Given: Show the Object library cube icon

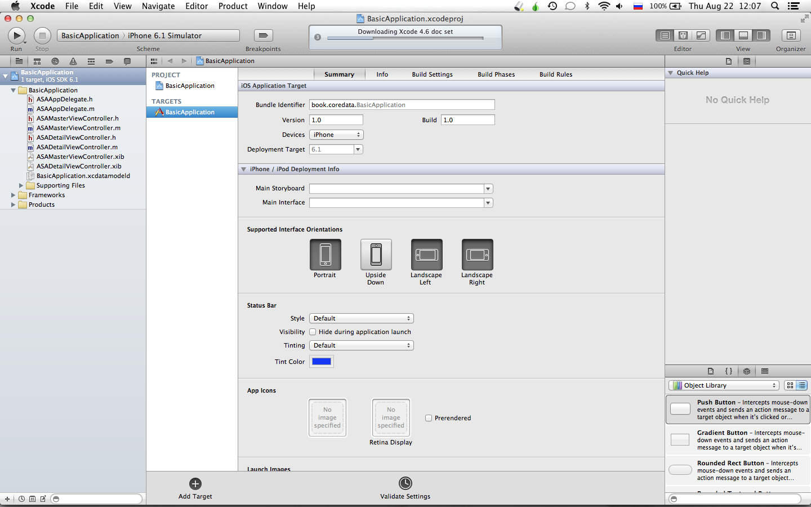Looking at the screenshot, I should (747, 371).
